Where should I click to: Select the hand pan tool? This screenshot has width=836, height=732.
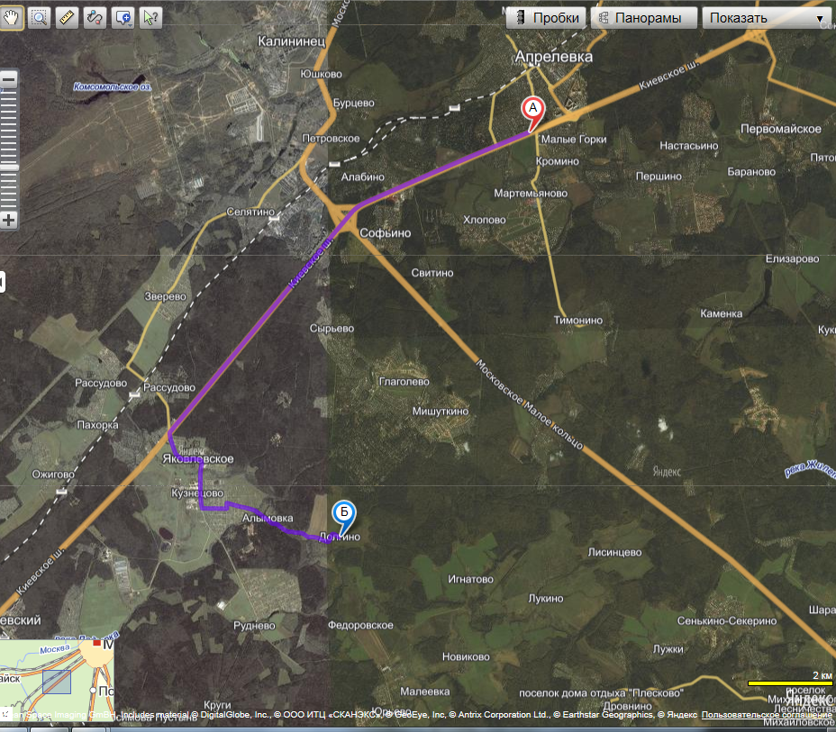12,17
